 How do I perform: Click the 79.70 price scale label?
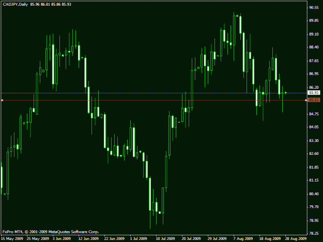(314, 207)
